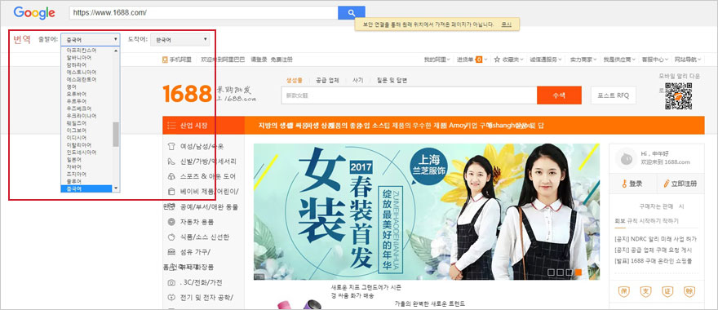Screen dimensions: 718x310
Task: Click the gray user avatar icon
Action: point(625,158)
